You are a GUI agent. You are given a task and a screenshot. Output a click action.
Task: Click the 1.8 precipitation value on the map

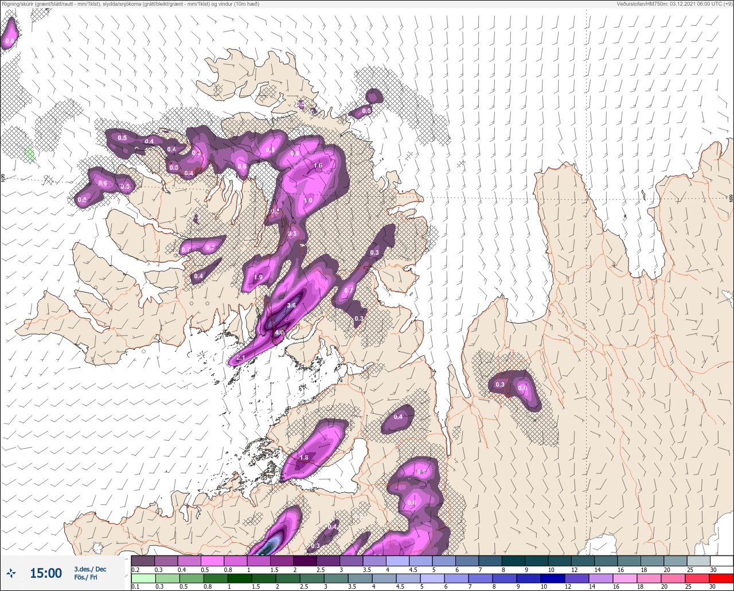point(304,458)
